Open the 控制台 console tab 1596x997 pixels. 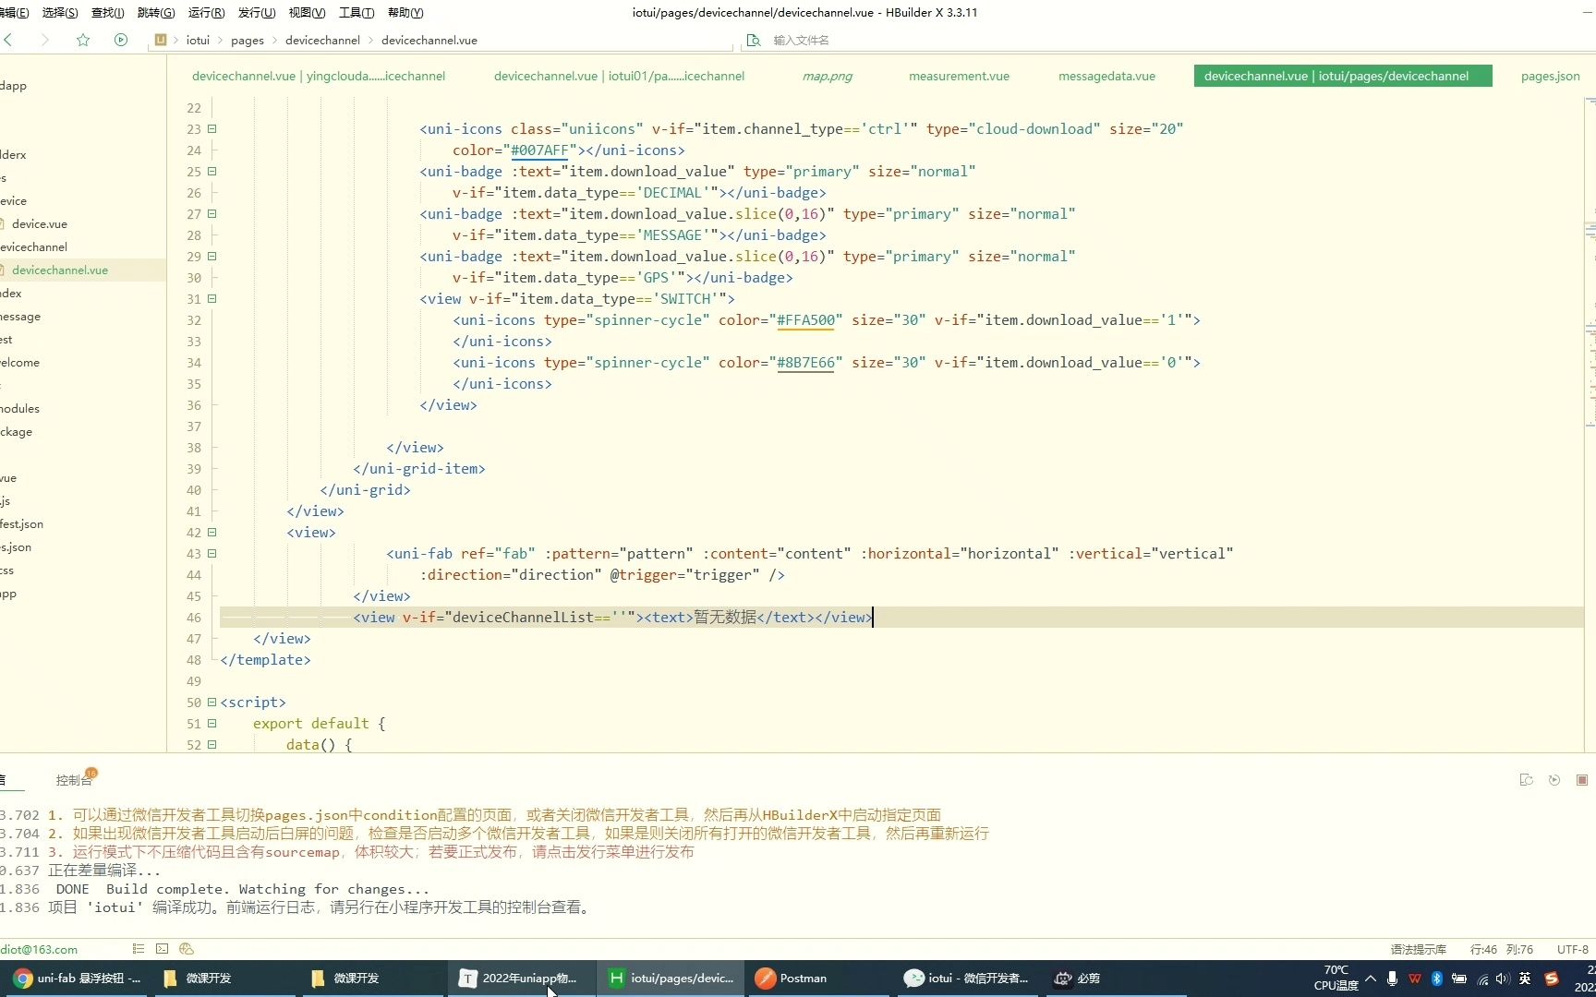74,780
